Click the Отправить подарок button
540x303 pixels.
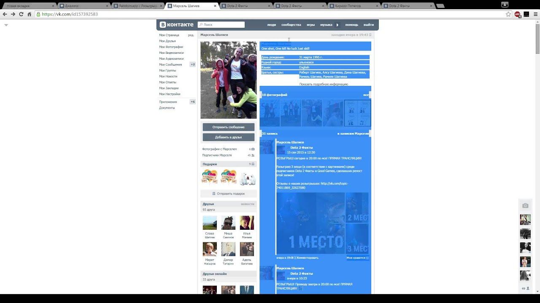[228, 194]
